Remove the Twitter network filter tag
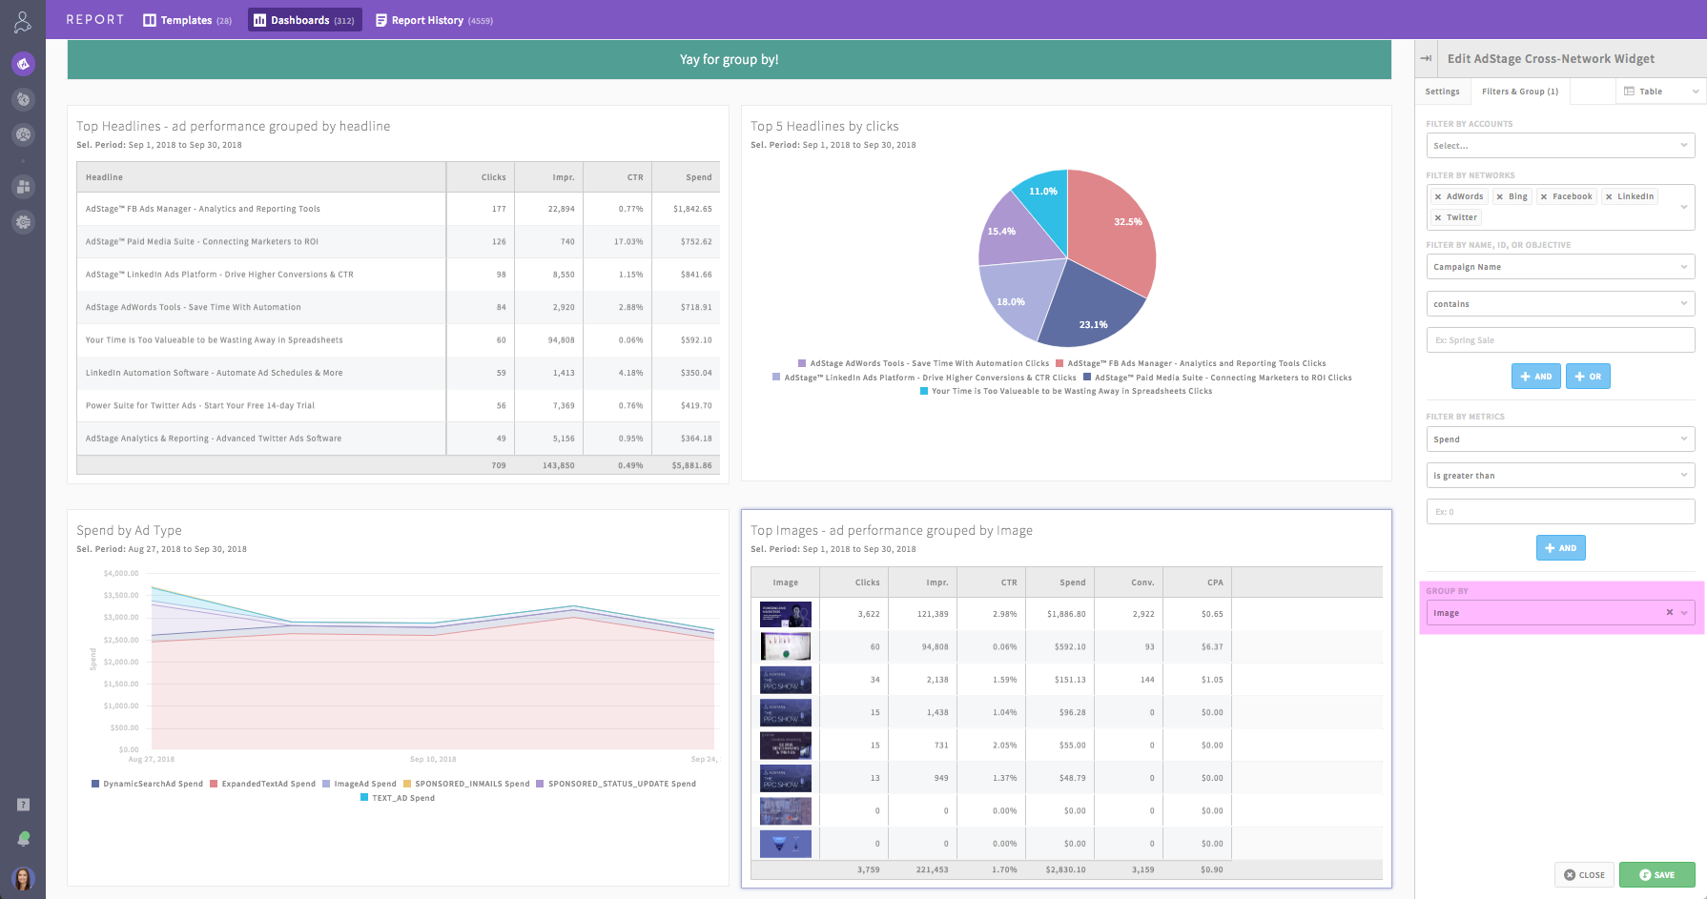1707x899 pixels. click(1438, 217)
